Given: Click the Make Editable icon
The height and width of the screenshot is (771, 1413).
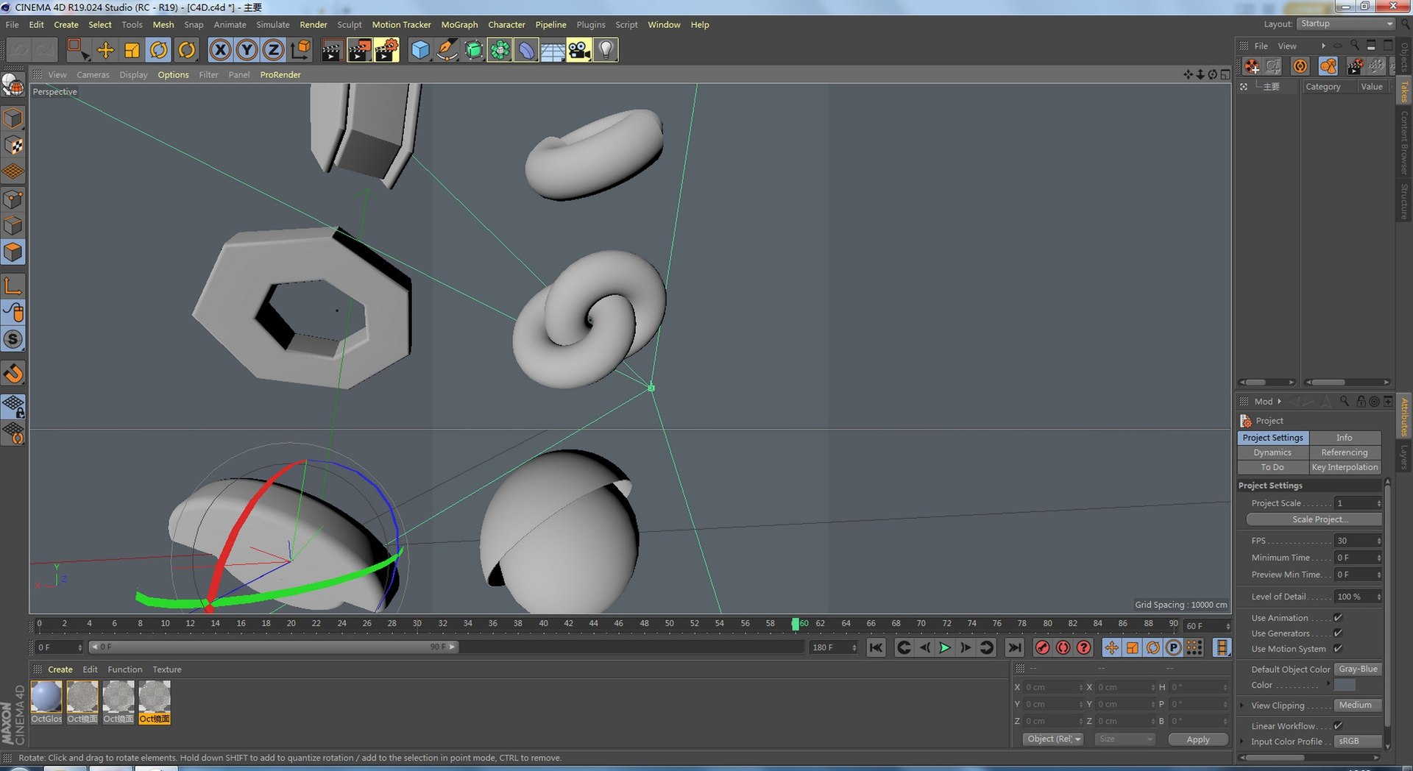Looking at the screenshot, I should (x=13, y=85).
